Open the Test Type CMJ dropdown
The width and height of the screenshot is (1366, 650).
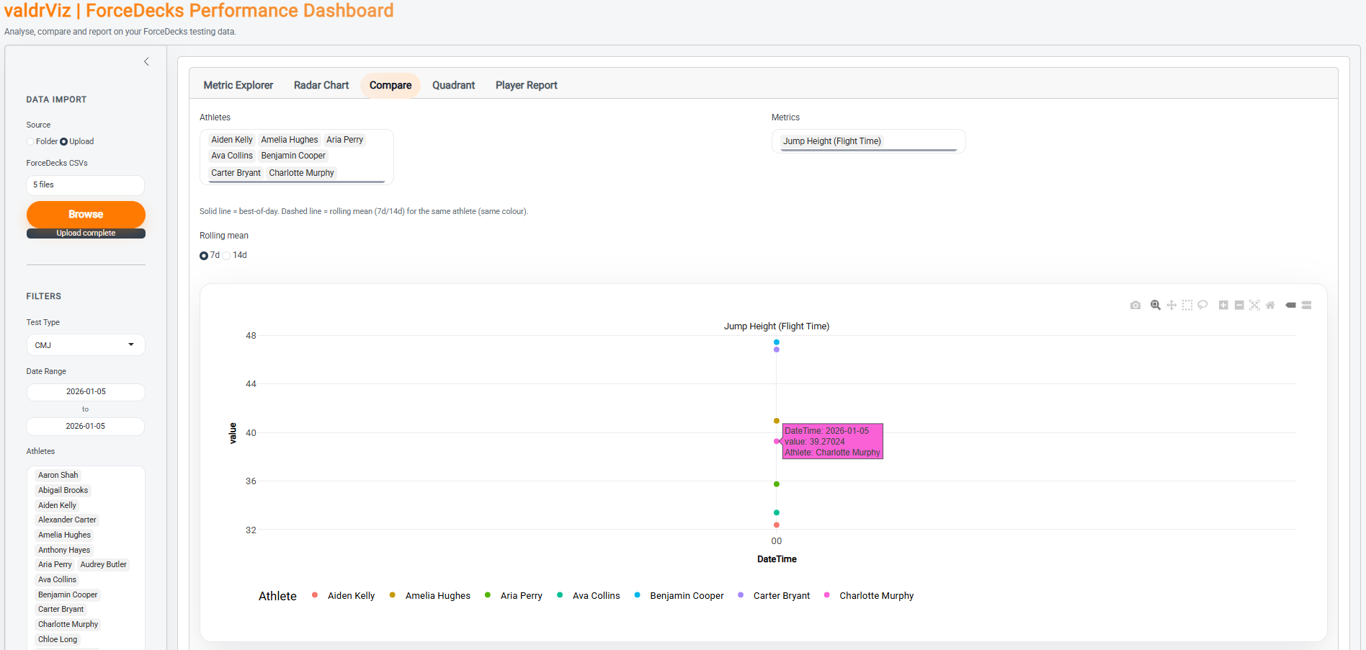[86, 345]
